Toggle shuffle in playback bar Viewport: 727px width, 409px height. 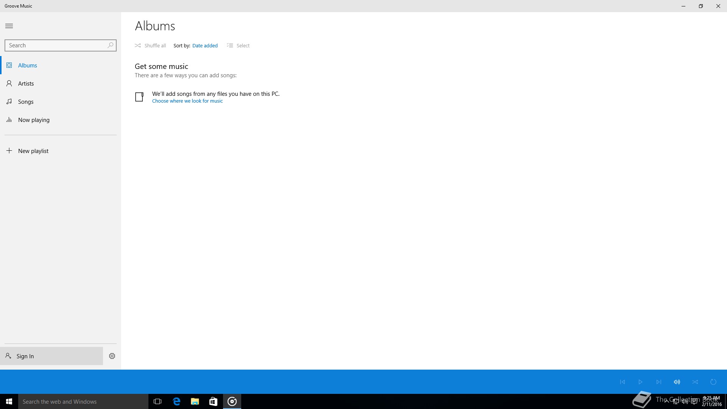(x=695, y=382)
